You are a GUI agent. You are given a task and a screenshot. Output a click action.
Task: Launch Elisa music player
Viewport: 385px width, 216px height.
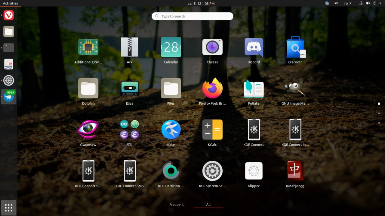[130, 91]
